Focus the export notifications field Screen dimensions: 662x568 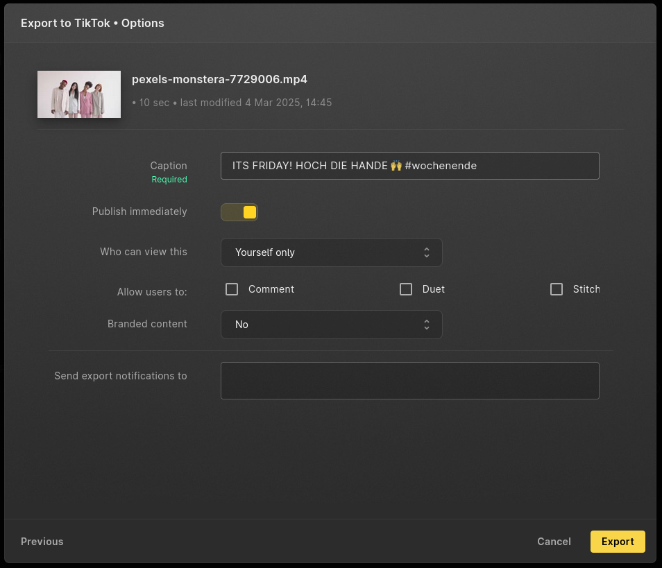410,381
